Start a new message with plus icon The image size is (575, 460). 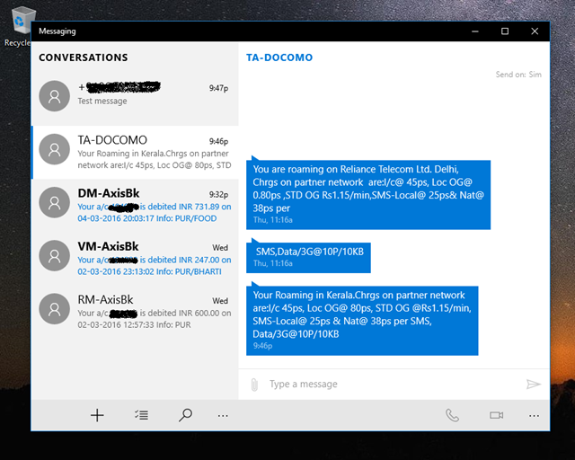click(97, 415)
